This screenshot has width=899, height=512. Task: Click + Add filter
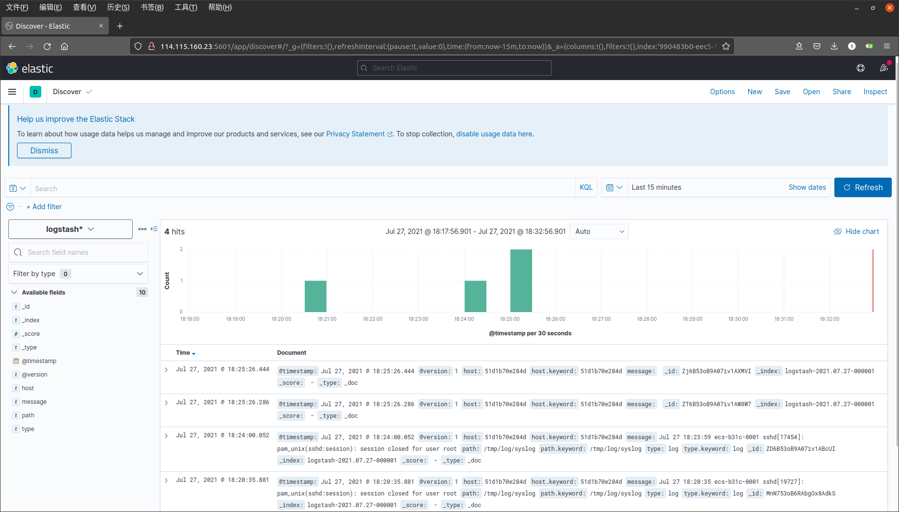click(44, 207)
